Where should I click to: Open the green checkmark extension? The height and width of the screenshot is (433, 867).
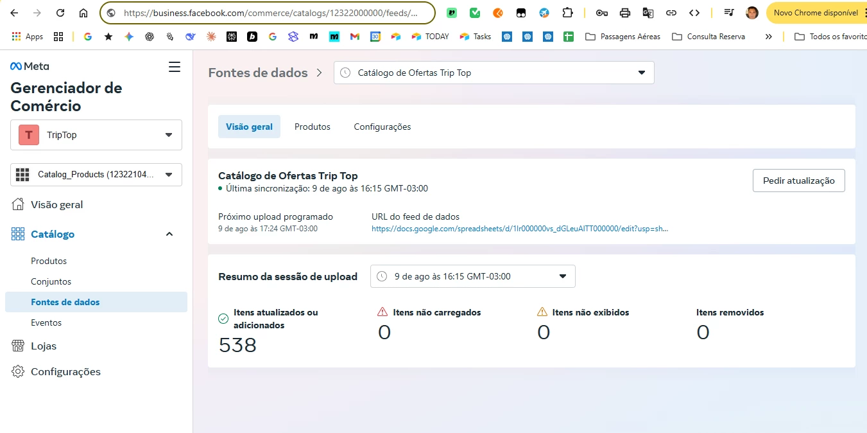tap(475, 13)
